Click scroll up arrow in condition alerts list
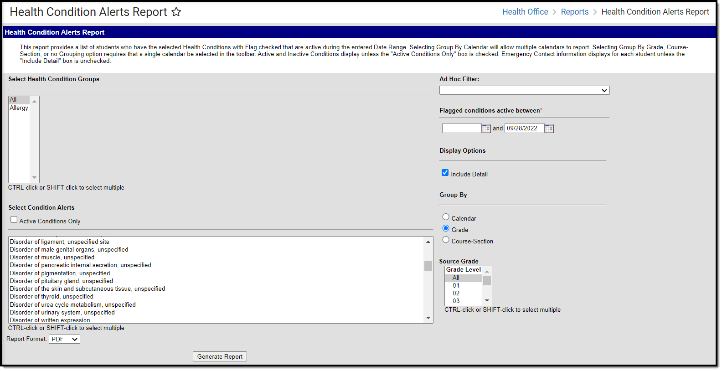722x371 pixels. click(x=428, y=242)
